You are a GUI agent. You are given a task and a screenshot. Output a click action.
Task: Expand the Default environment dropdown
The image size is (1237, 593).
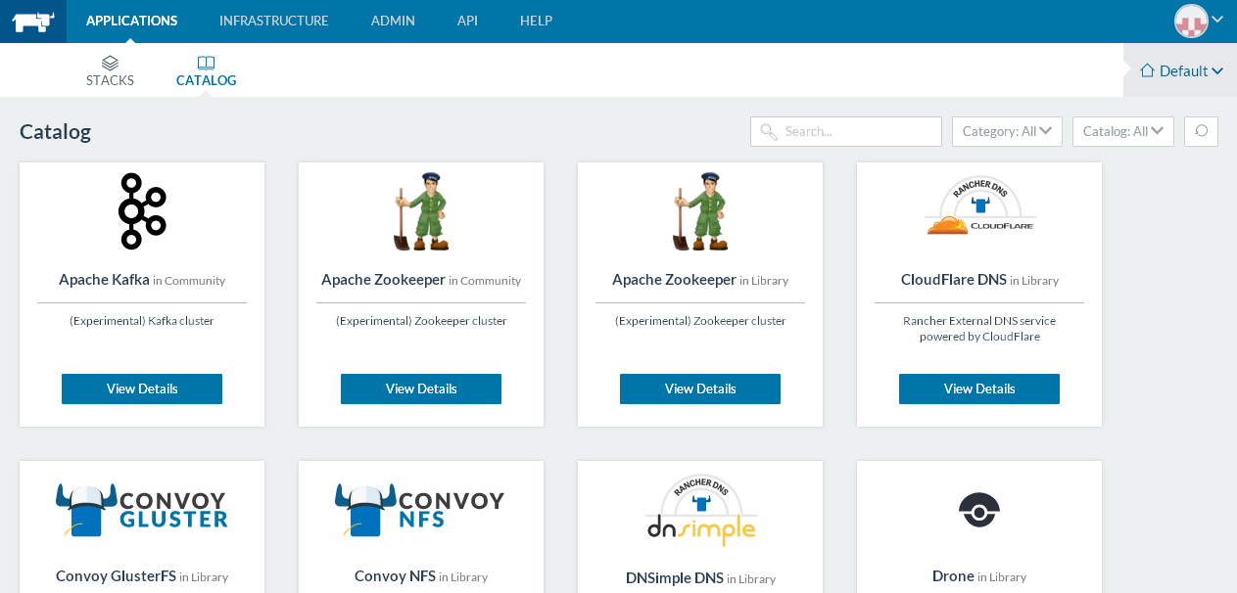(x=1182, y=70)
